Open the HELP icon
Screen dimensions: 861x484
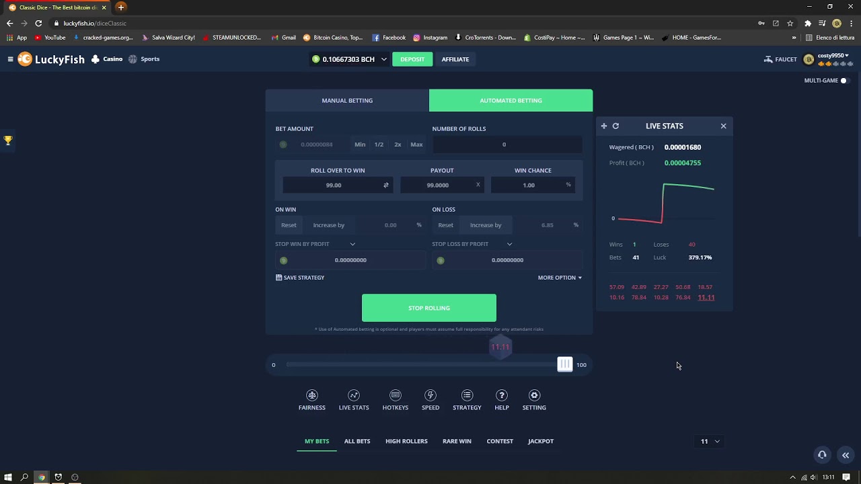[x=502, y=400]
